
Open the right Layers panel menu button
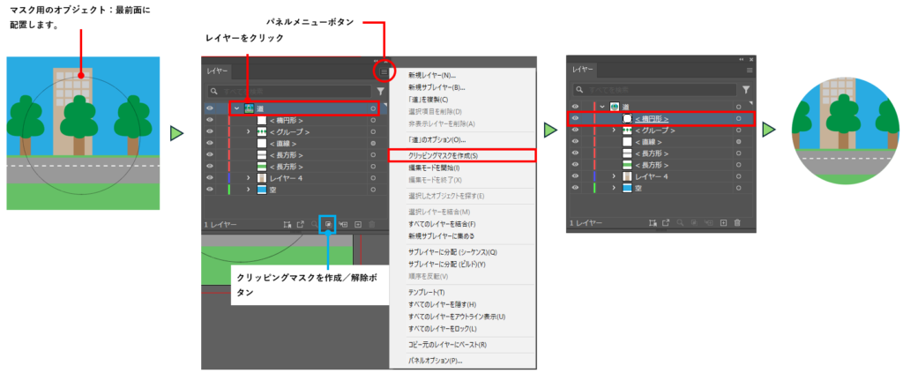coord(750,70)
